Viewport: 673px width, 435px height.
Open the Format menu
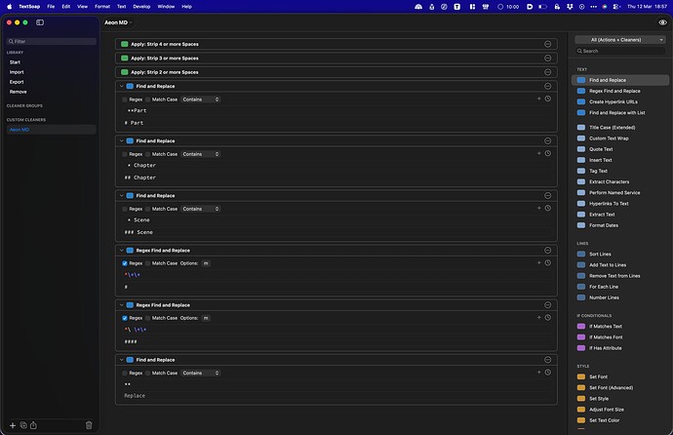click(x=102, y=7)
